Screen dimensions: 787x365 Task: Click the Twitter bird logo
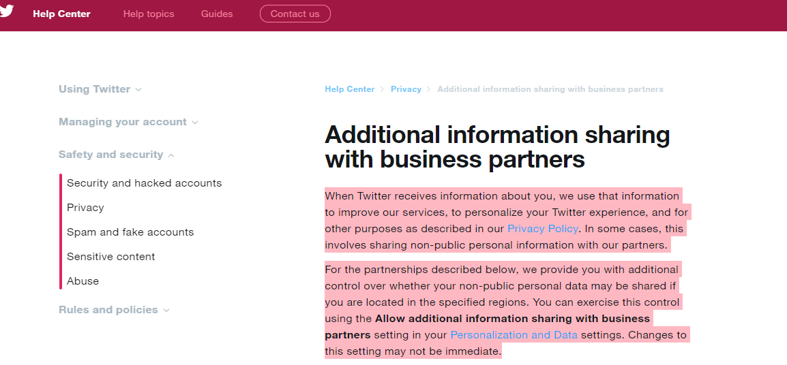point(6,11)
